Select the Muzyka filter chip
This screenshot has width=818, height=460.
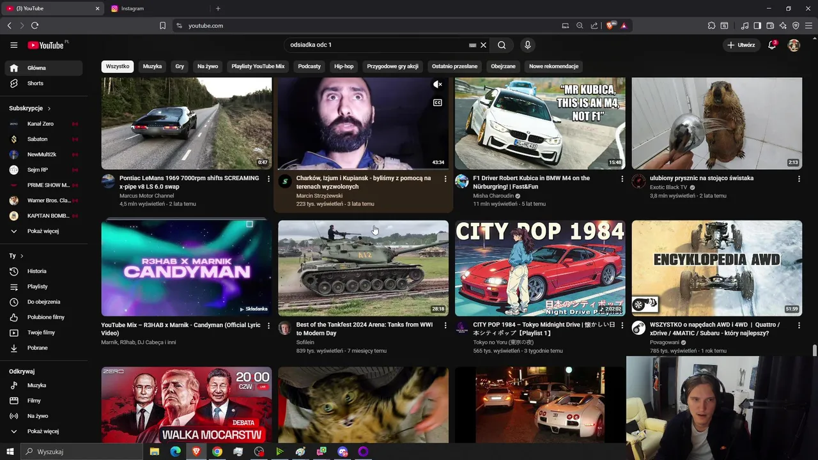click(152, 66)
